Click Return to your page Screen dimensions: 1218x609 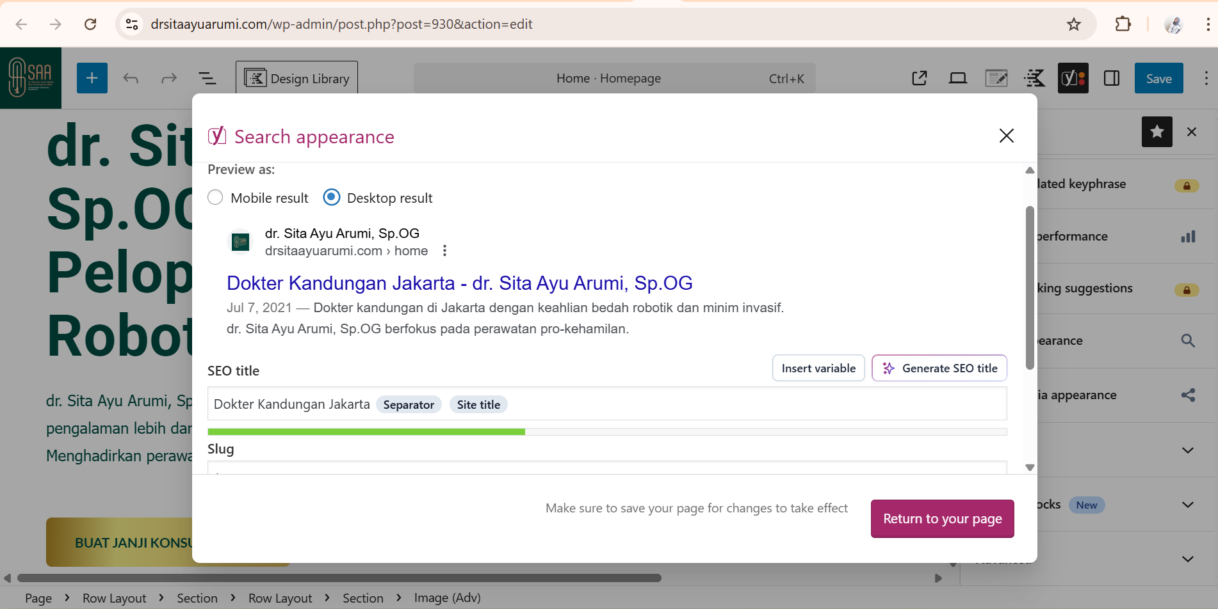(943, 519)
